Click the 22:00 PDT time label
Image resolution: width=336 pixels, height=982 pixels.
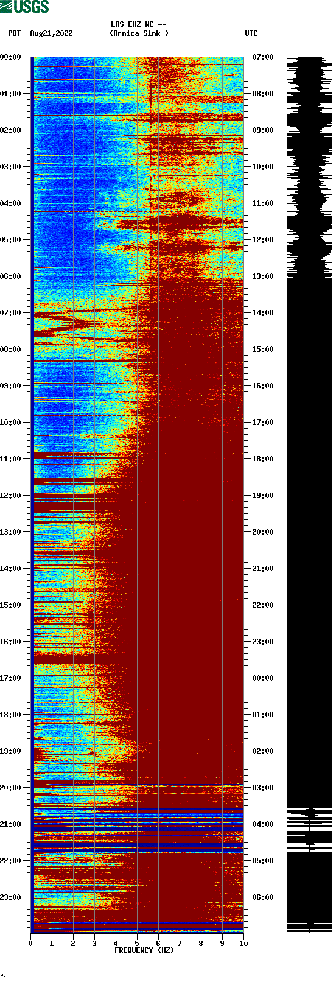[x=11, y=861]
